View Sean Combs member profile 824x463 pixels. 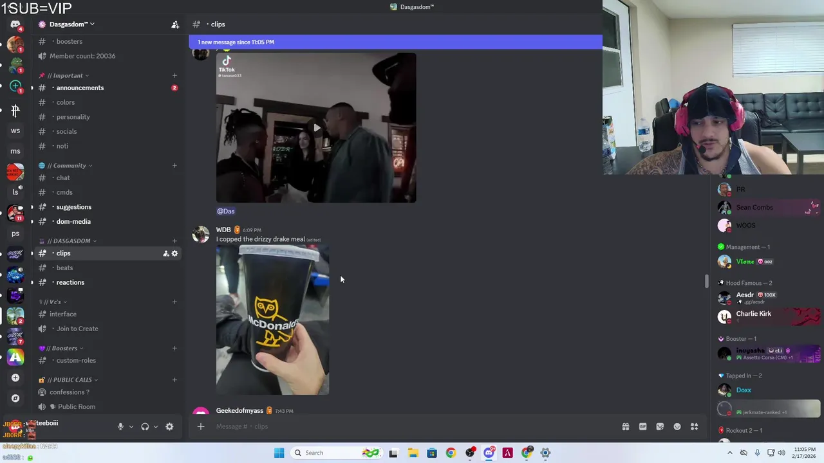(769, 208)
